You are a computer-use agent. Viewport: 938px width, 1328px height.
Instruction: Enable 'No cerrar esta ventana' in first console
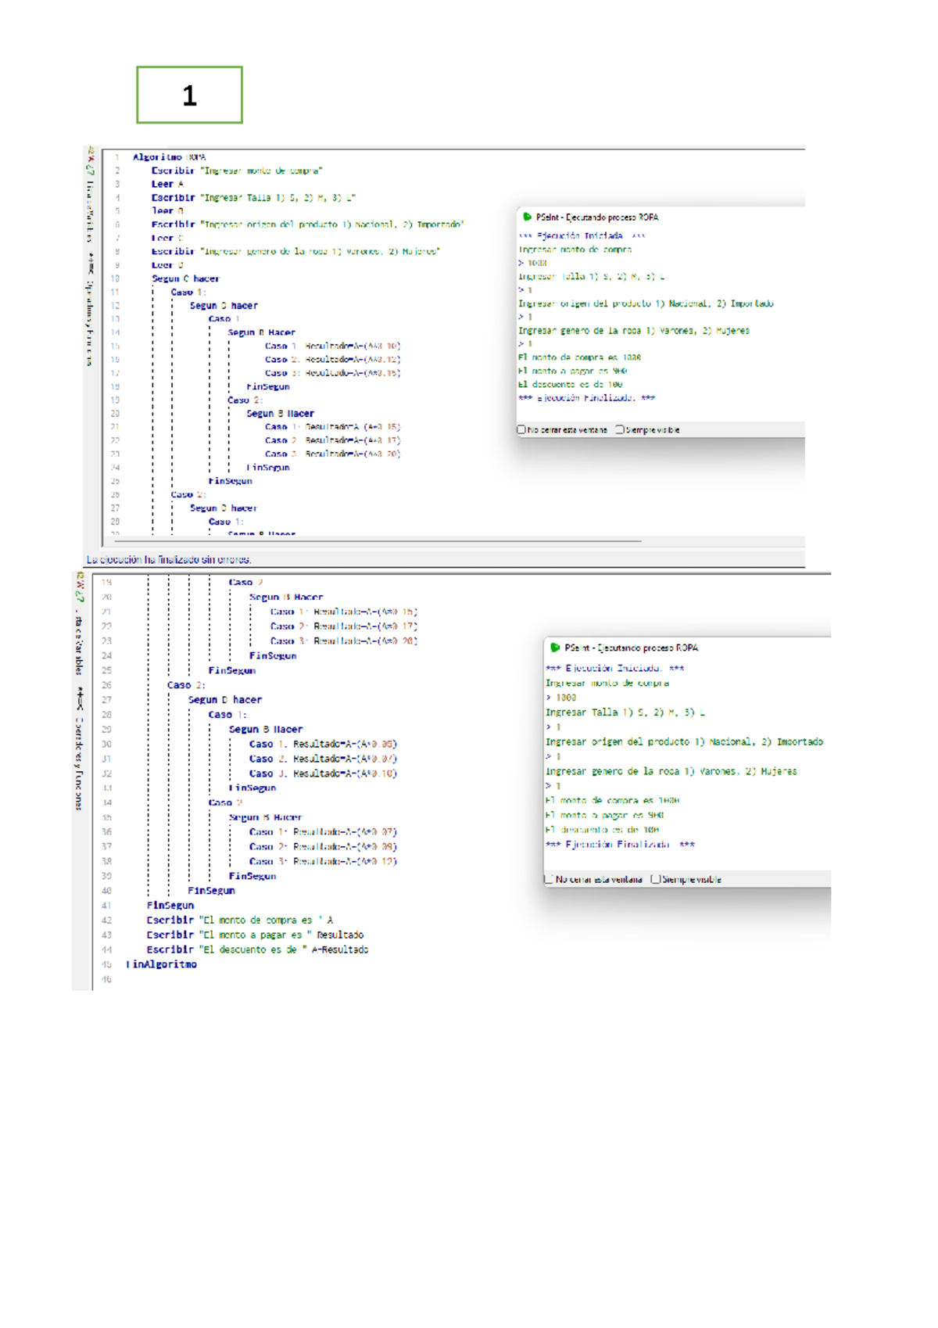tap(521, 429)
